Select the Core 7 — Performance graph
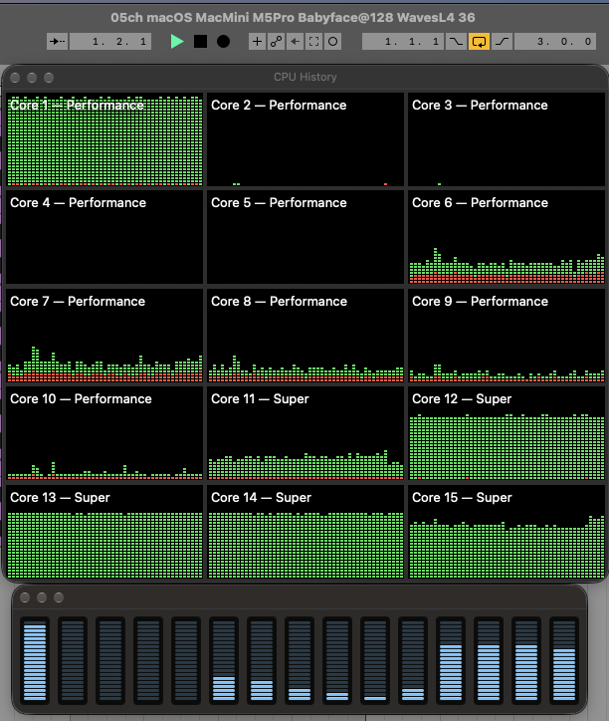The width and height of the screenshot is (609, 721). [104, 337]
